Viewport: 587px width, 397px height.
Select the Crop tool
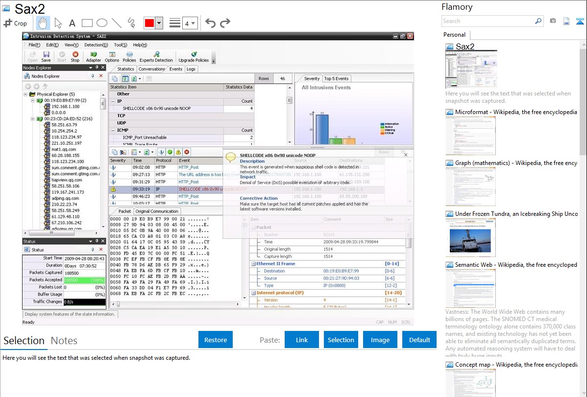tap(15, 23)
